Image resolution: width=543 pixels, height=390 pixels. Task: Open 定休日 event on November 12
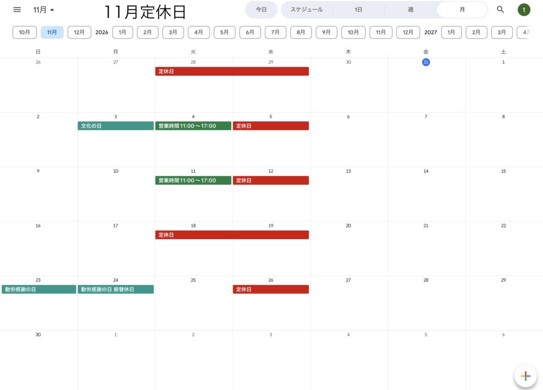click(x=270, y=181)
